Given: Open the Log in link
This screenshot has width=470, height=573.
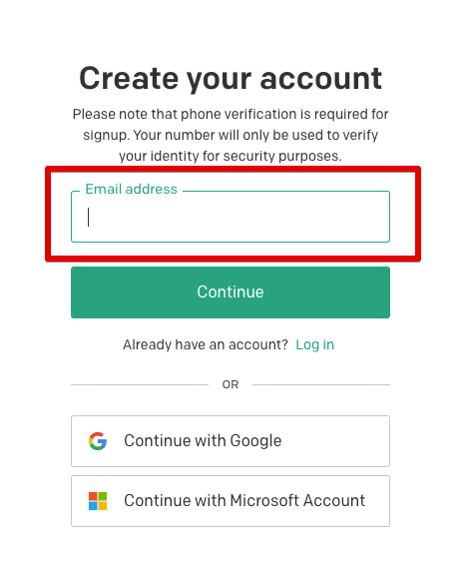Looking at the screenshot, I should [314, 344].
